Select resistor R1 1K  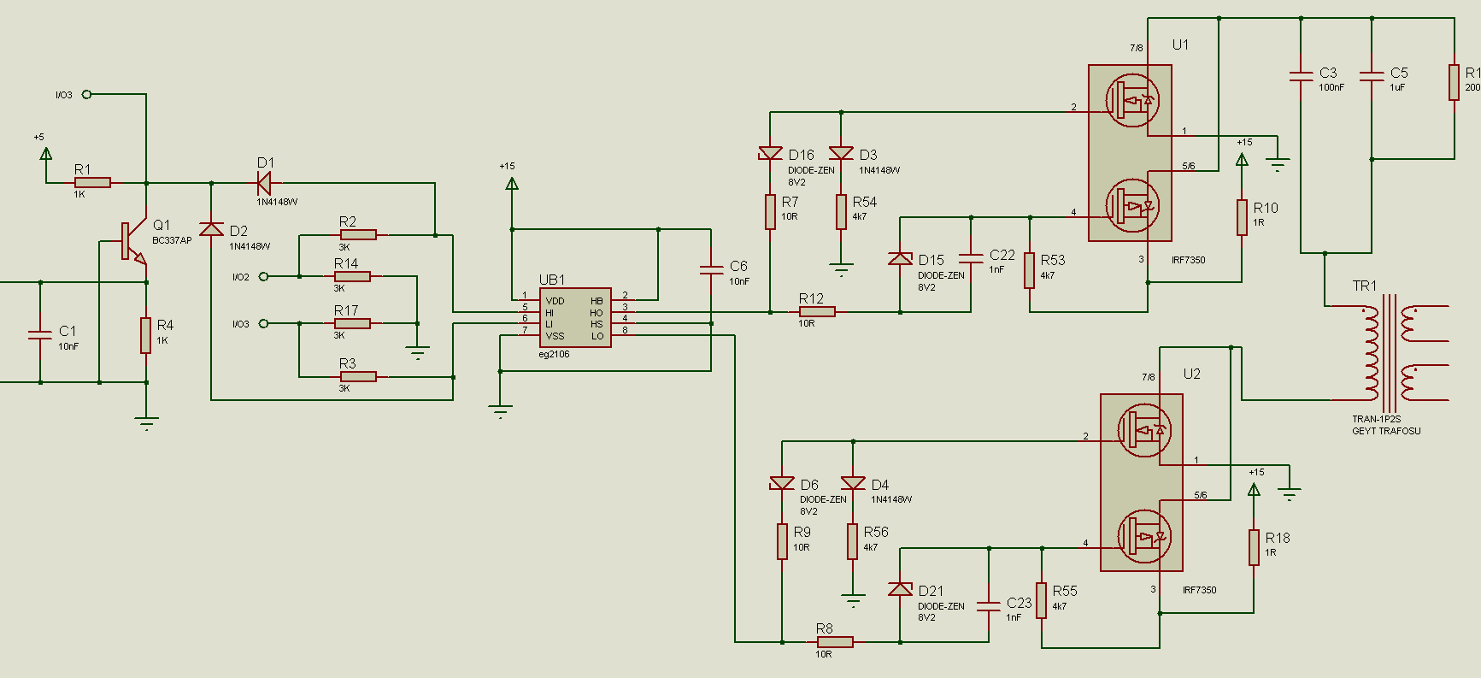pyautogui.click(x=92, y=182)
